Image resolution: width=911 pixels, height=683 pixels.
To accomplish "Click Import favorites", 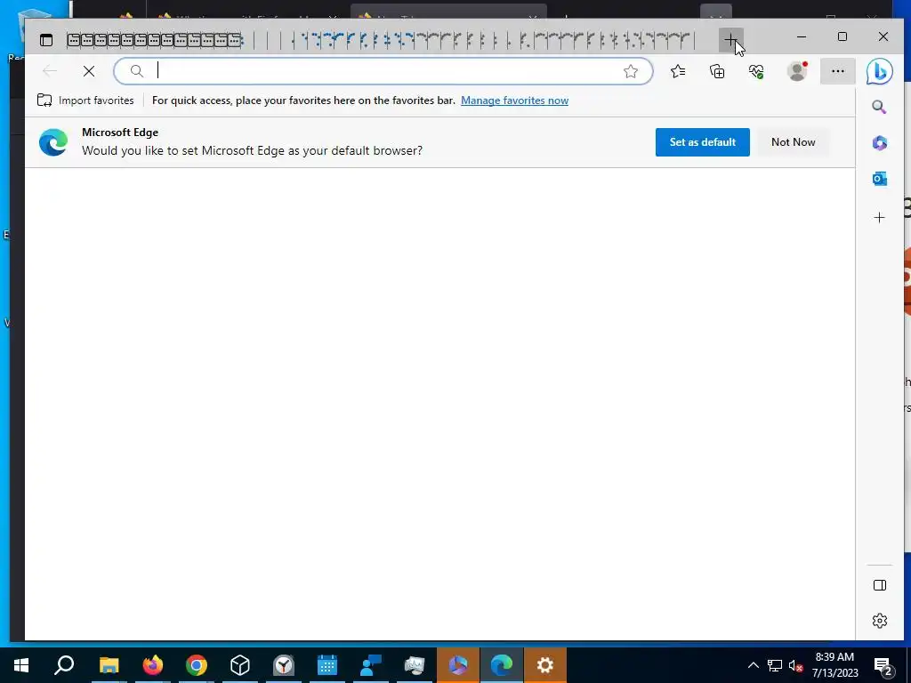I will [x=85, y=100].
